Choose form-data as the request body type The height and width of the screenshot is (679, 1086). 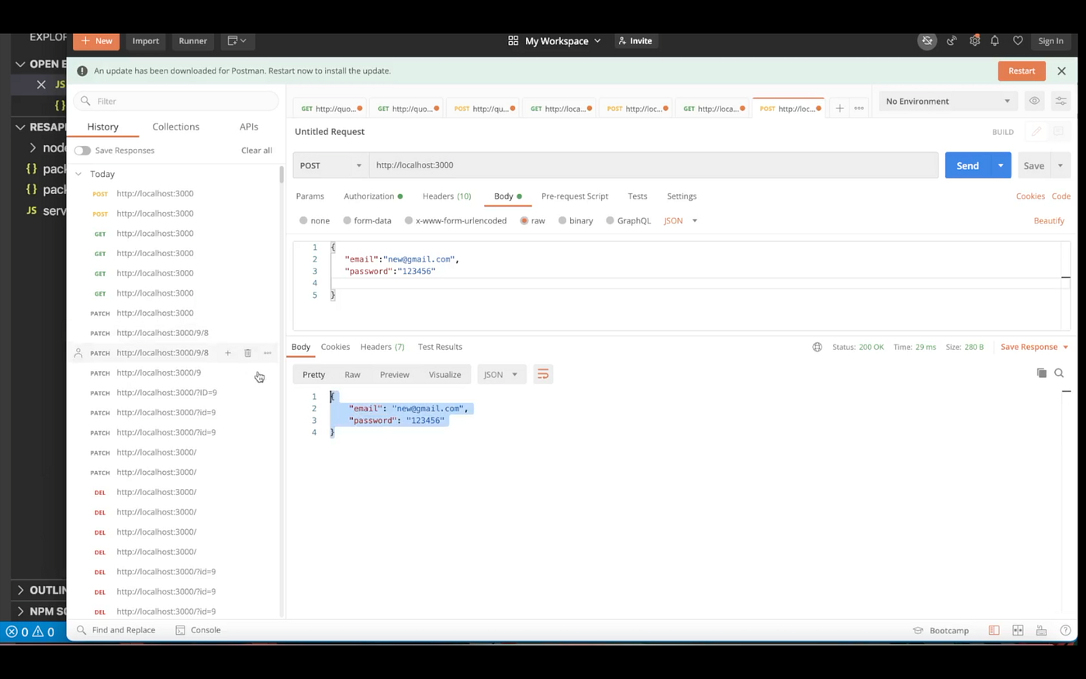click(x=347, y=220)
